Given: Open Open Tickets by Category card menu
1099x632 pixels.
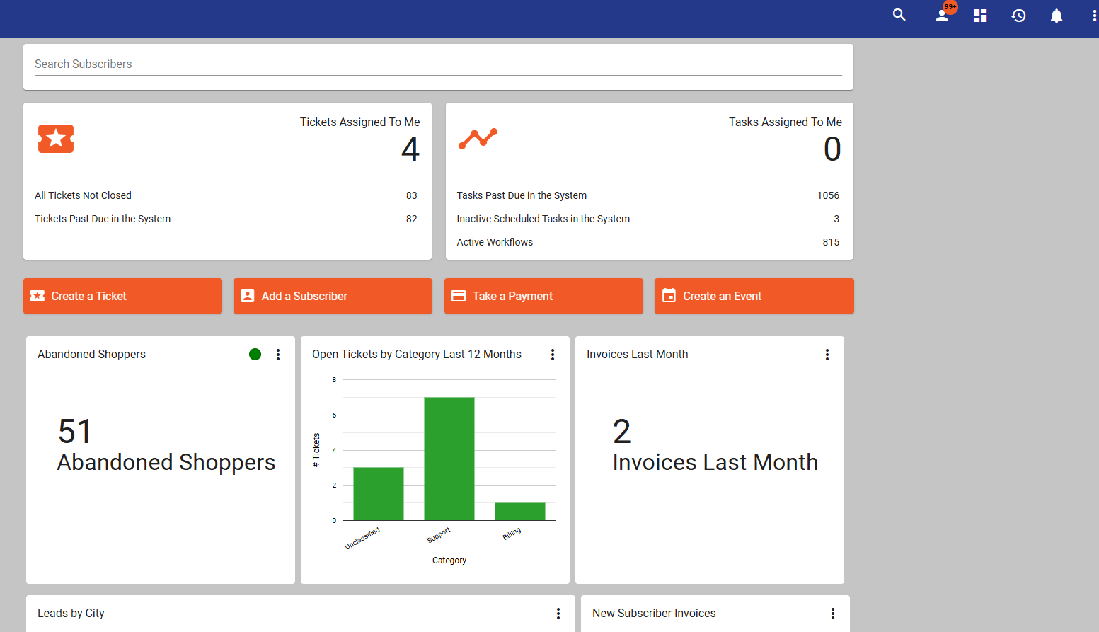Looking at the screenshot, I should pos(553,355).
